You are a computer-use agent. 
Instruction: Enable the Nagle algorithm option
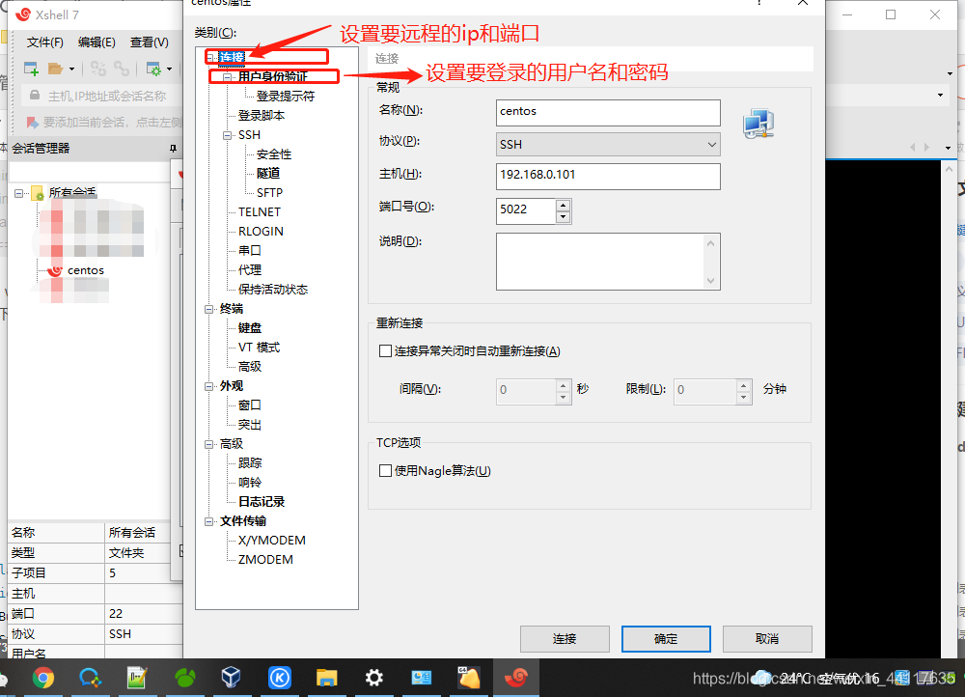[385, 470]
